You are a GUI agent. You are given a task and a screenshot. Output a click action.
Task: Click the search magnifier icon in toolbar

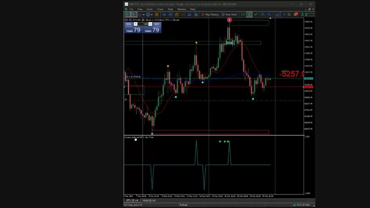(289, 14)
